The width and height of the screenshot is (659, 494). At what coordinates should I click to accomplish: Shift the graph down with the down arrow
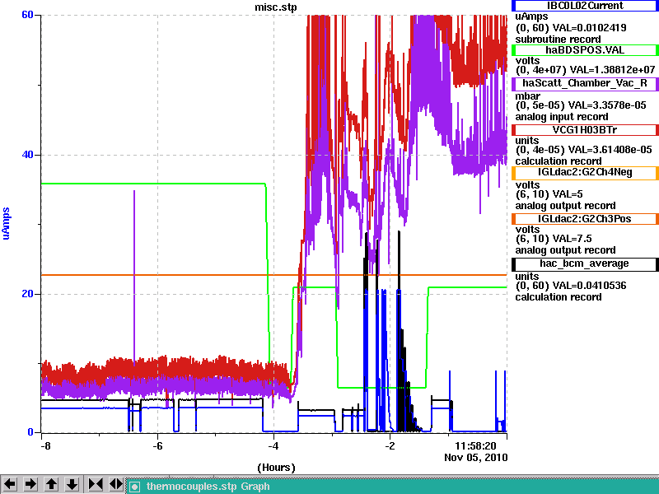pos(72,484)
